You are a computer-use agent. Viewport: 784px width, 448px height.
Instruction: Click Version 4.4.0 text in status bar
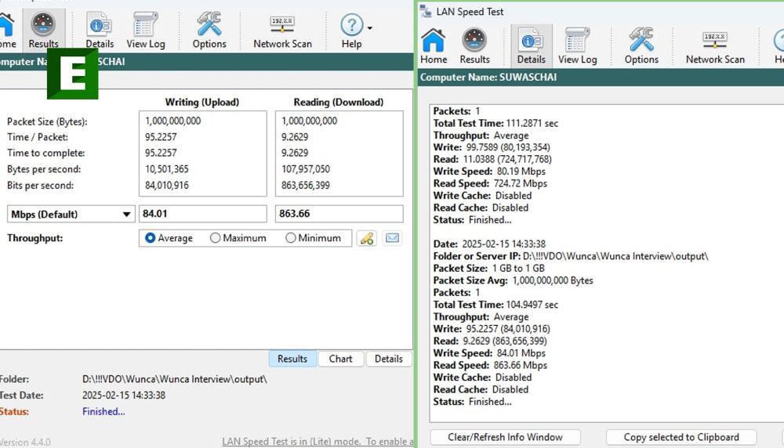[25, 442]
